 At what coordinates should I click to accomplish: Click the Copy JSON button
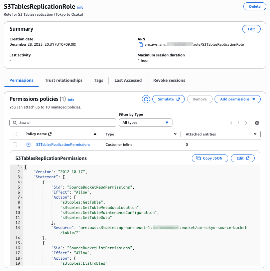(x=210, y=158)
